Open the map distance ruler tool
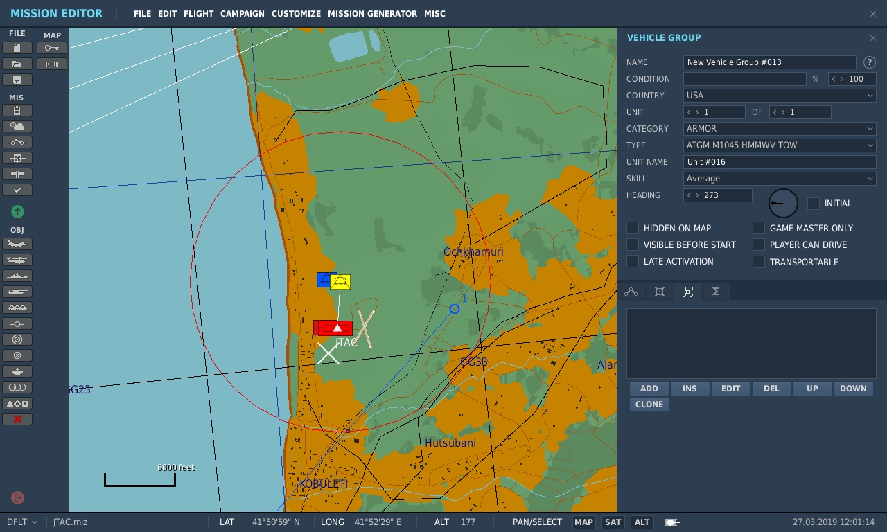This screenshot has width=887, height=532. click(52, 64)
